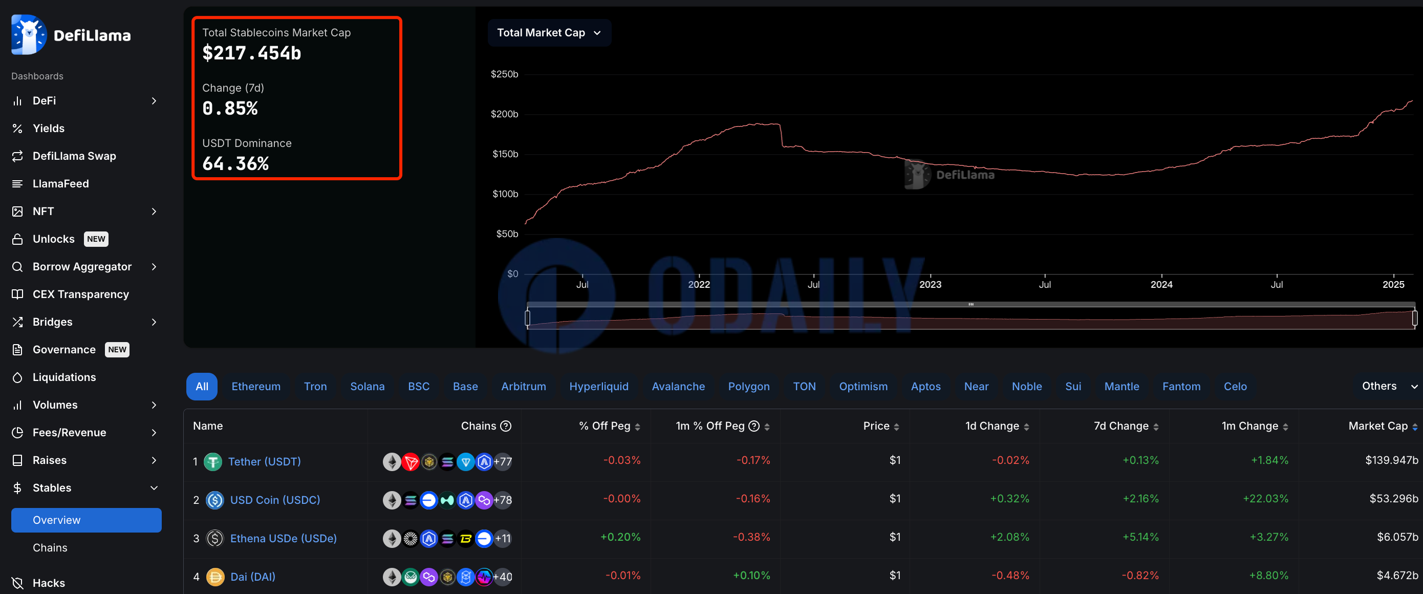
Task: Click right handle of chart range slider
Action: [x=1414, y=317]
